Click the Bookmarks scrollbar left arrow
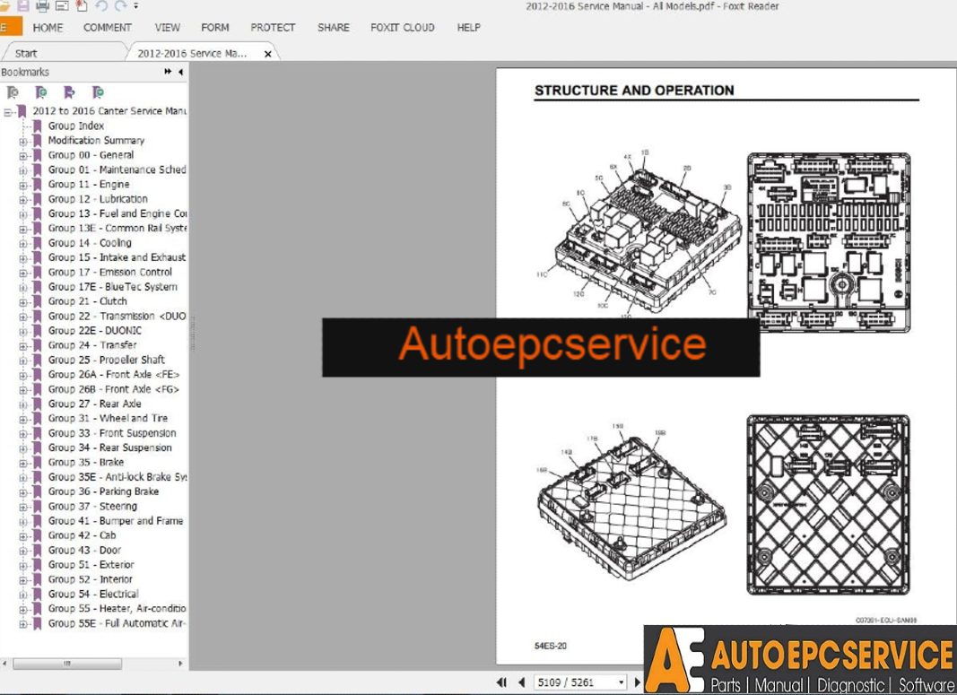Screen dimensions: 957x695 (4, 664)
